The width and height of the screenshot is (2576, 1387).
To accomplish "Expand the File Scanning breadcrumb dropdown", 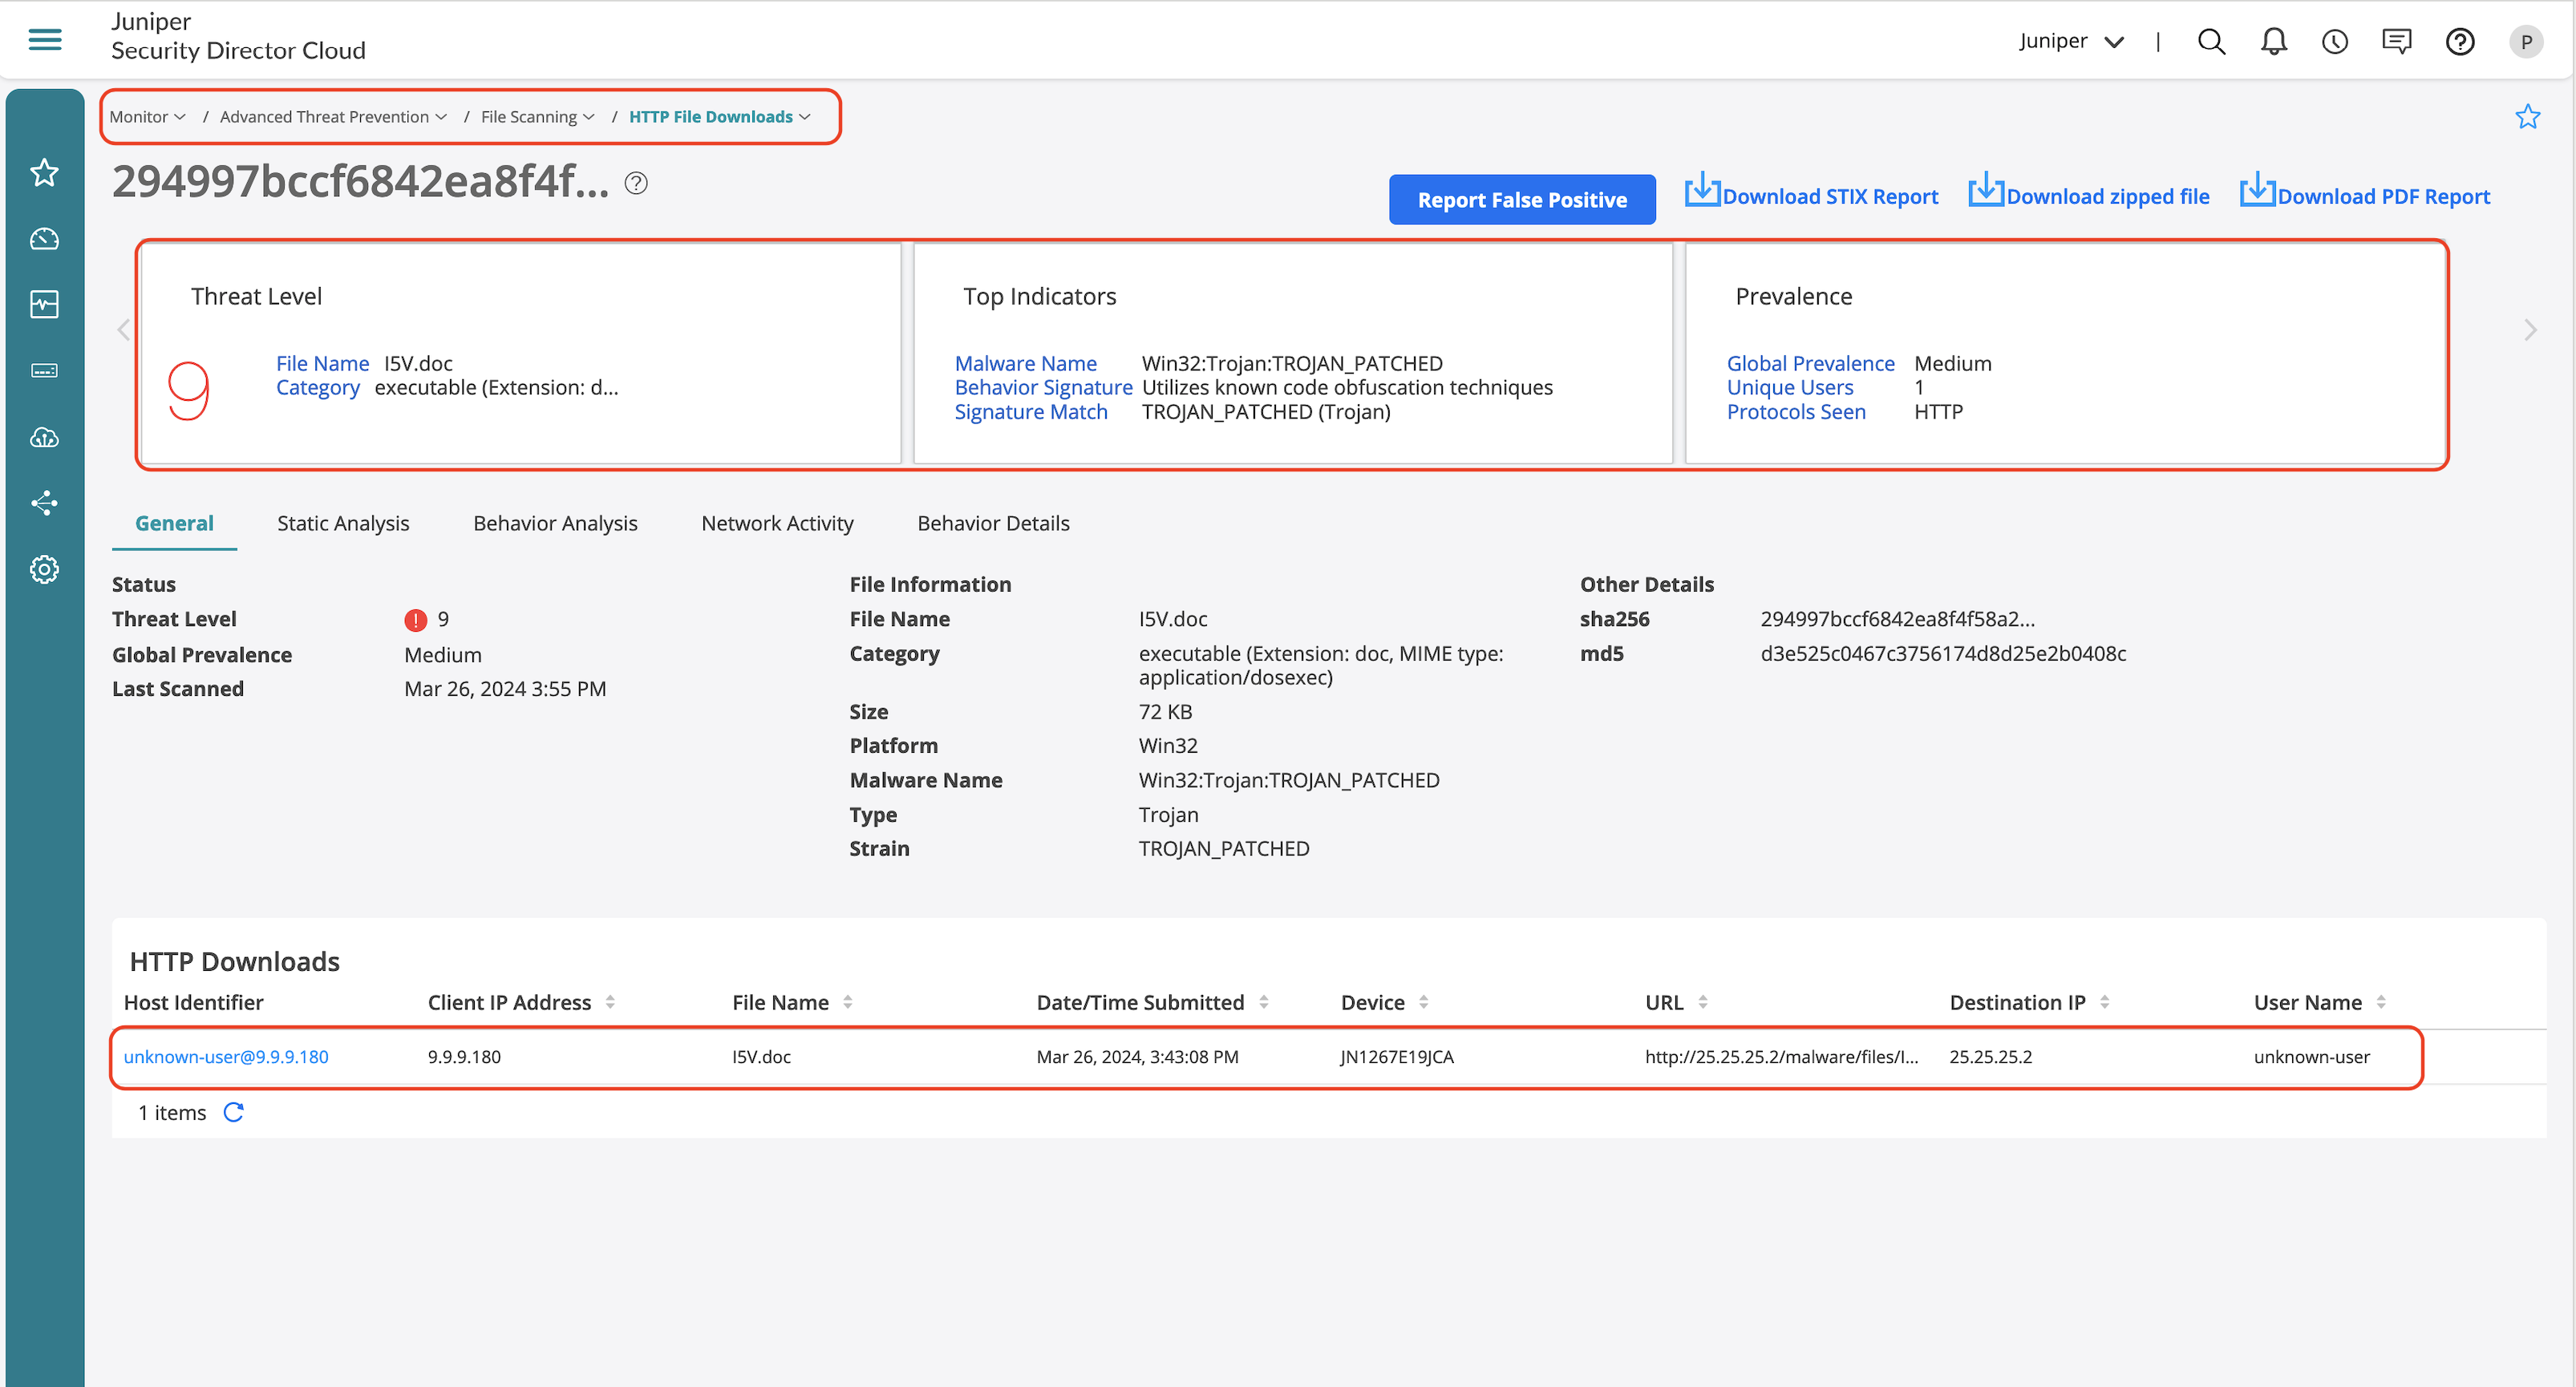I will (x=537, y=117).
